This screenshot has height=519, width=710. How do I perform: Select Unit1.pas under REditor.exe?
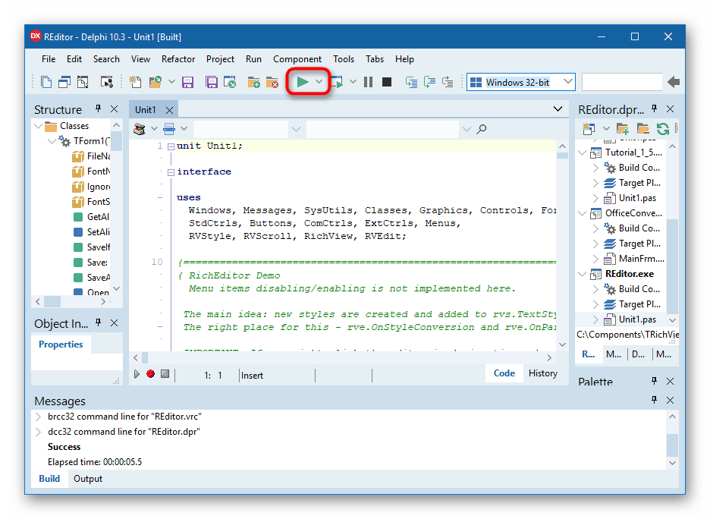637,319
